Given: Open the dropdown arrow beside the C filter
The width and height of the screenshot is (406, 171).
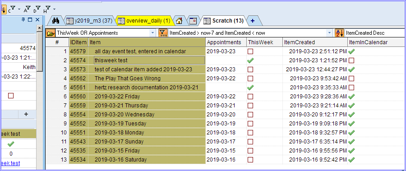Looking at the screenshot, I should (19, 9).
